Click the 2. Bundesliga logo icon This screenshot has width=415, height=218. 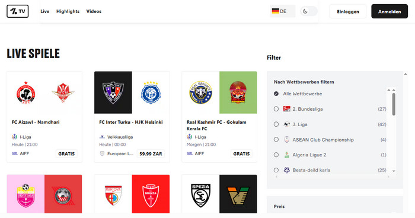[x=286, y=109]
